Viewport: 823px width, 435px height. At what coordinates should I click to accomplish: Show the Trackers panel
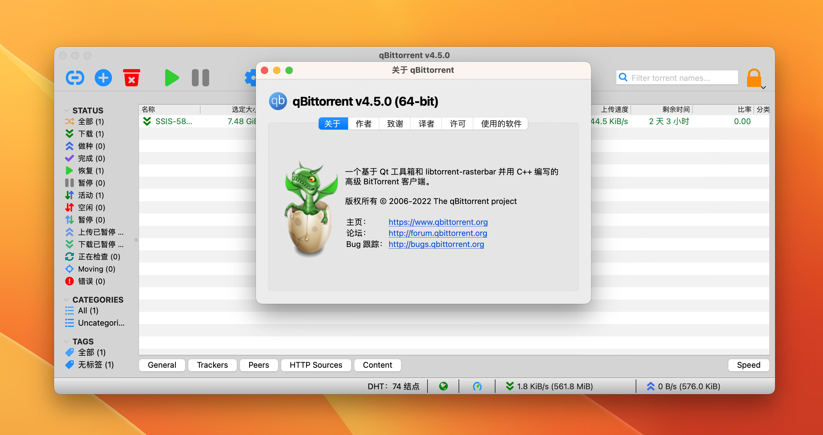[212, 365]
